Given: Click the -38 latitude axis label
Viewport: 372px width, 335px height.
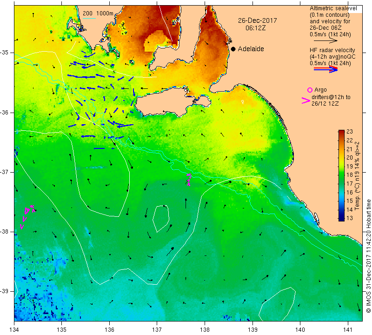Looking at the screenshot, I should pyautogui.click(x=4, y=232).
